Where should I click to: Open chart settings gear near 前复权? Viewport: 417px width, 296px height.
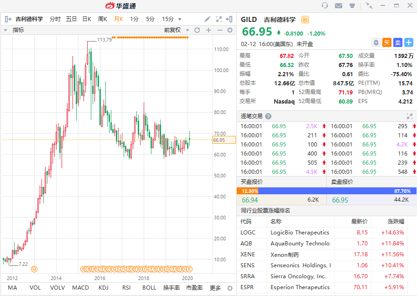pos(230,30)
